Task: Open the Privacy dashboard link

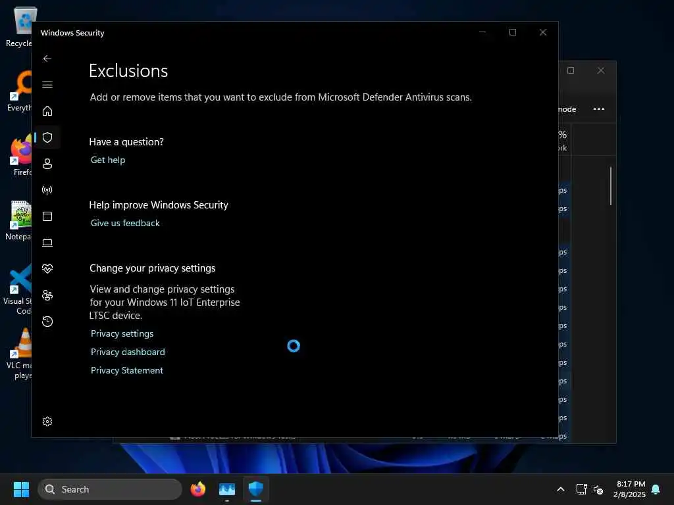Action: [x=128, y=352]
